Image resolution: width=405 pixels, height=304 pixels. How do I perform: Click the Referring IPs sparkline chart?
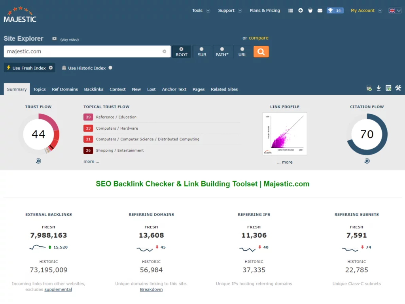[x=248, y=249]
